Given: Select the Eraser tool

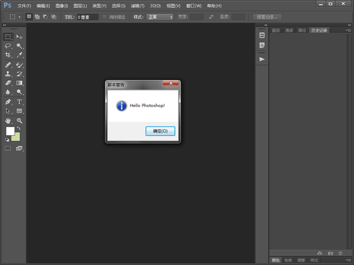Looking at the screenshot, I should click(x=8, y=83).
